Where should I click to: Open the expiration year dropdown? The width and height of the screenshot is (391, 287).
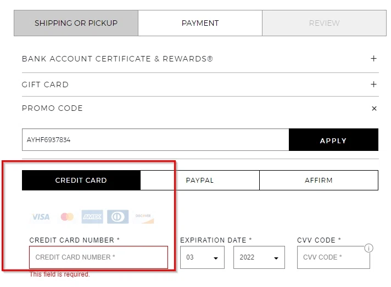point(259,257)
